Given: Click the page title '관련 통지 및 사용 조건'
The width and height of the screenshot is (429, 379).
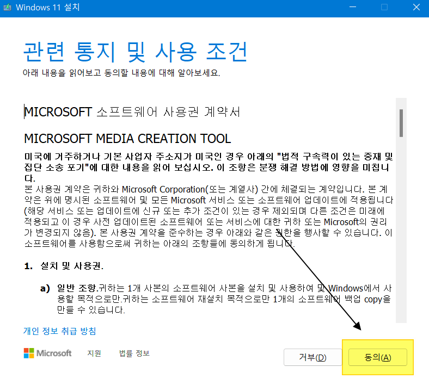Looking at the screenshot, I should tap(136, 52).
